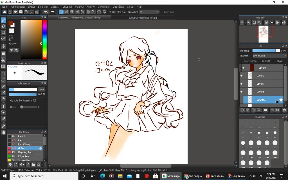Check the Khóa lock checkbox

(275, 61)
